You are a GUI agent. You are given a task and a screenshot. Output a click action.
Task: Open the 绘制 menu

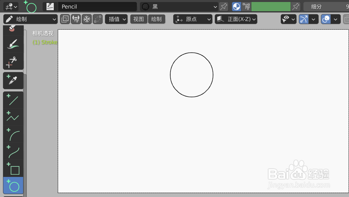157,19
